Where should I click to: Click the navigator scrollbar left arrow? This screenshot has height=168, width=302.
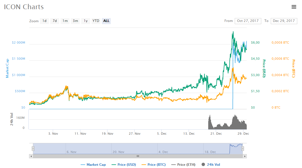click(x=31, y=156)
